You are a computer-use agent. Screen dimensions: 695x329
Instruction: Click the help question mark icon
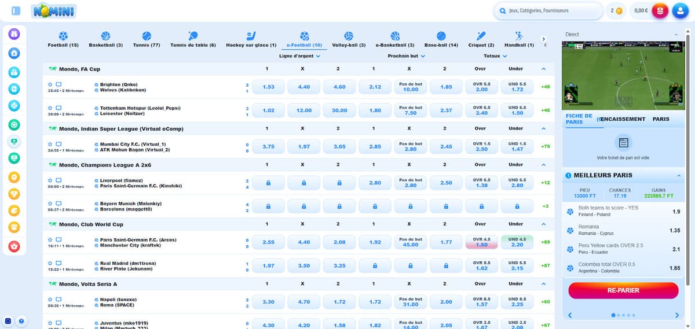click(21, 321)
